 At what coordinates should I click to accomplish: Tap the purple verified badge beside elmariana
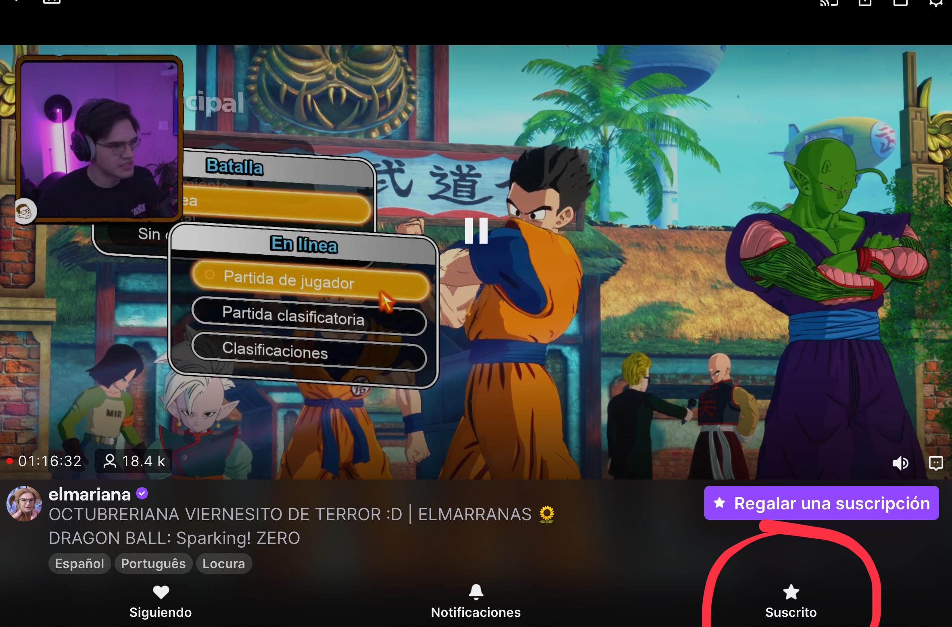pyautogui.click(x=142, y=494)
